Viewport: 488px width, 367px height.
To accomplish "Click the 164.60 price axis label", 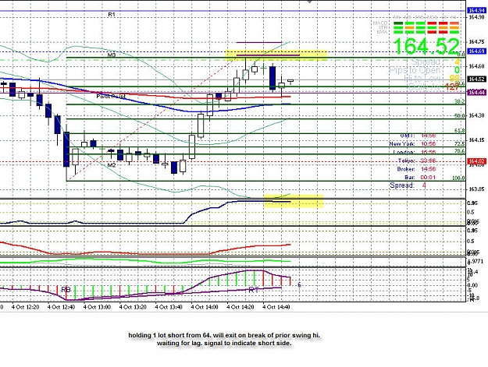I will [x=476, y=66].
